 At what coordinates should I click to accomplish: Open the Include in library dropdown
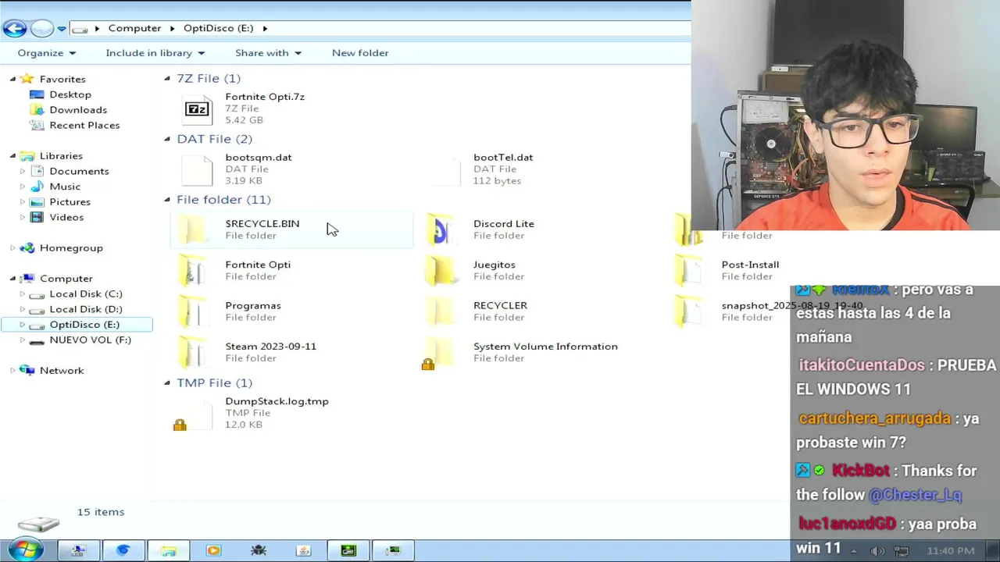(x=155, y=53)
